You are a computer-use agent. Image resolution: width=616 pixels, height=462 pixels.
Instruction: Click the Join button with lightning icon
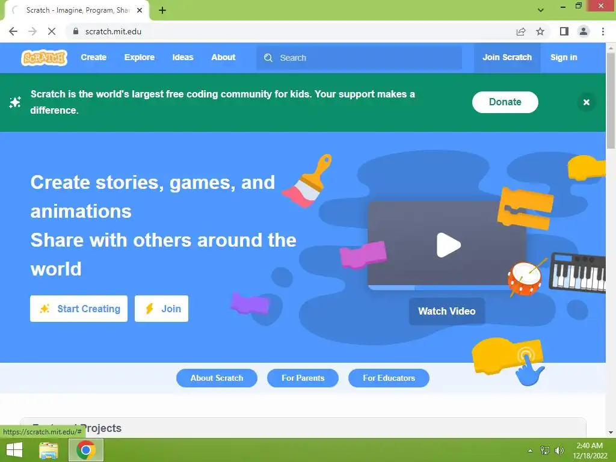point(161,309)
